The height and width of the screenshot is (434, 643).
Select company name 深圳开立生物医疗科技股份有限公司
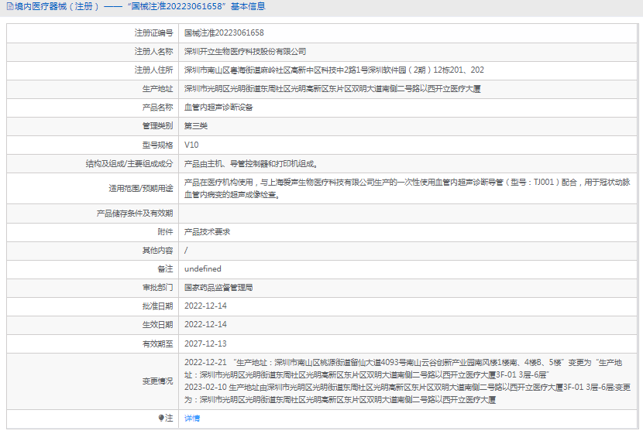click(246, 52)
